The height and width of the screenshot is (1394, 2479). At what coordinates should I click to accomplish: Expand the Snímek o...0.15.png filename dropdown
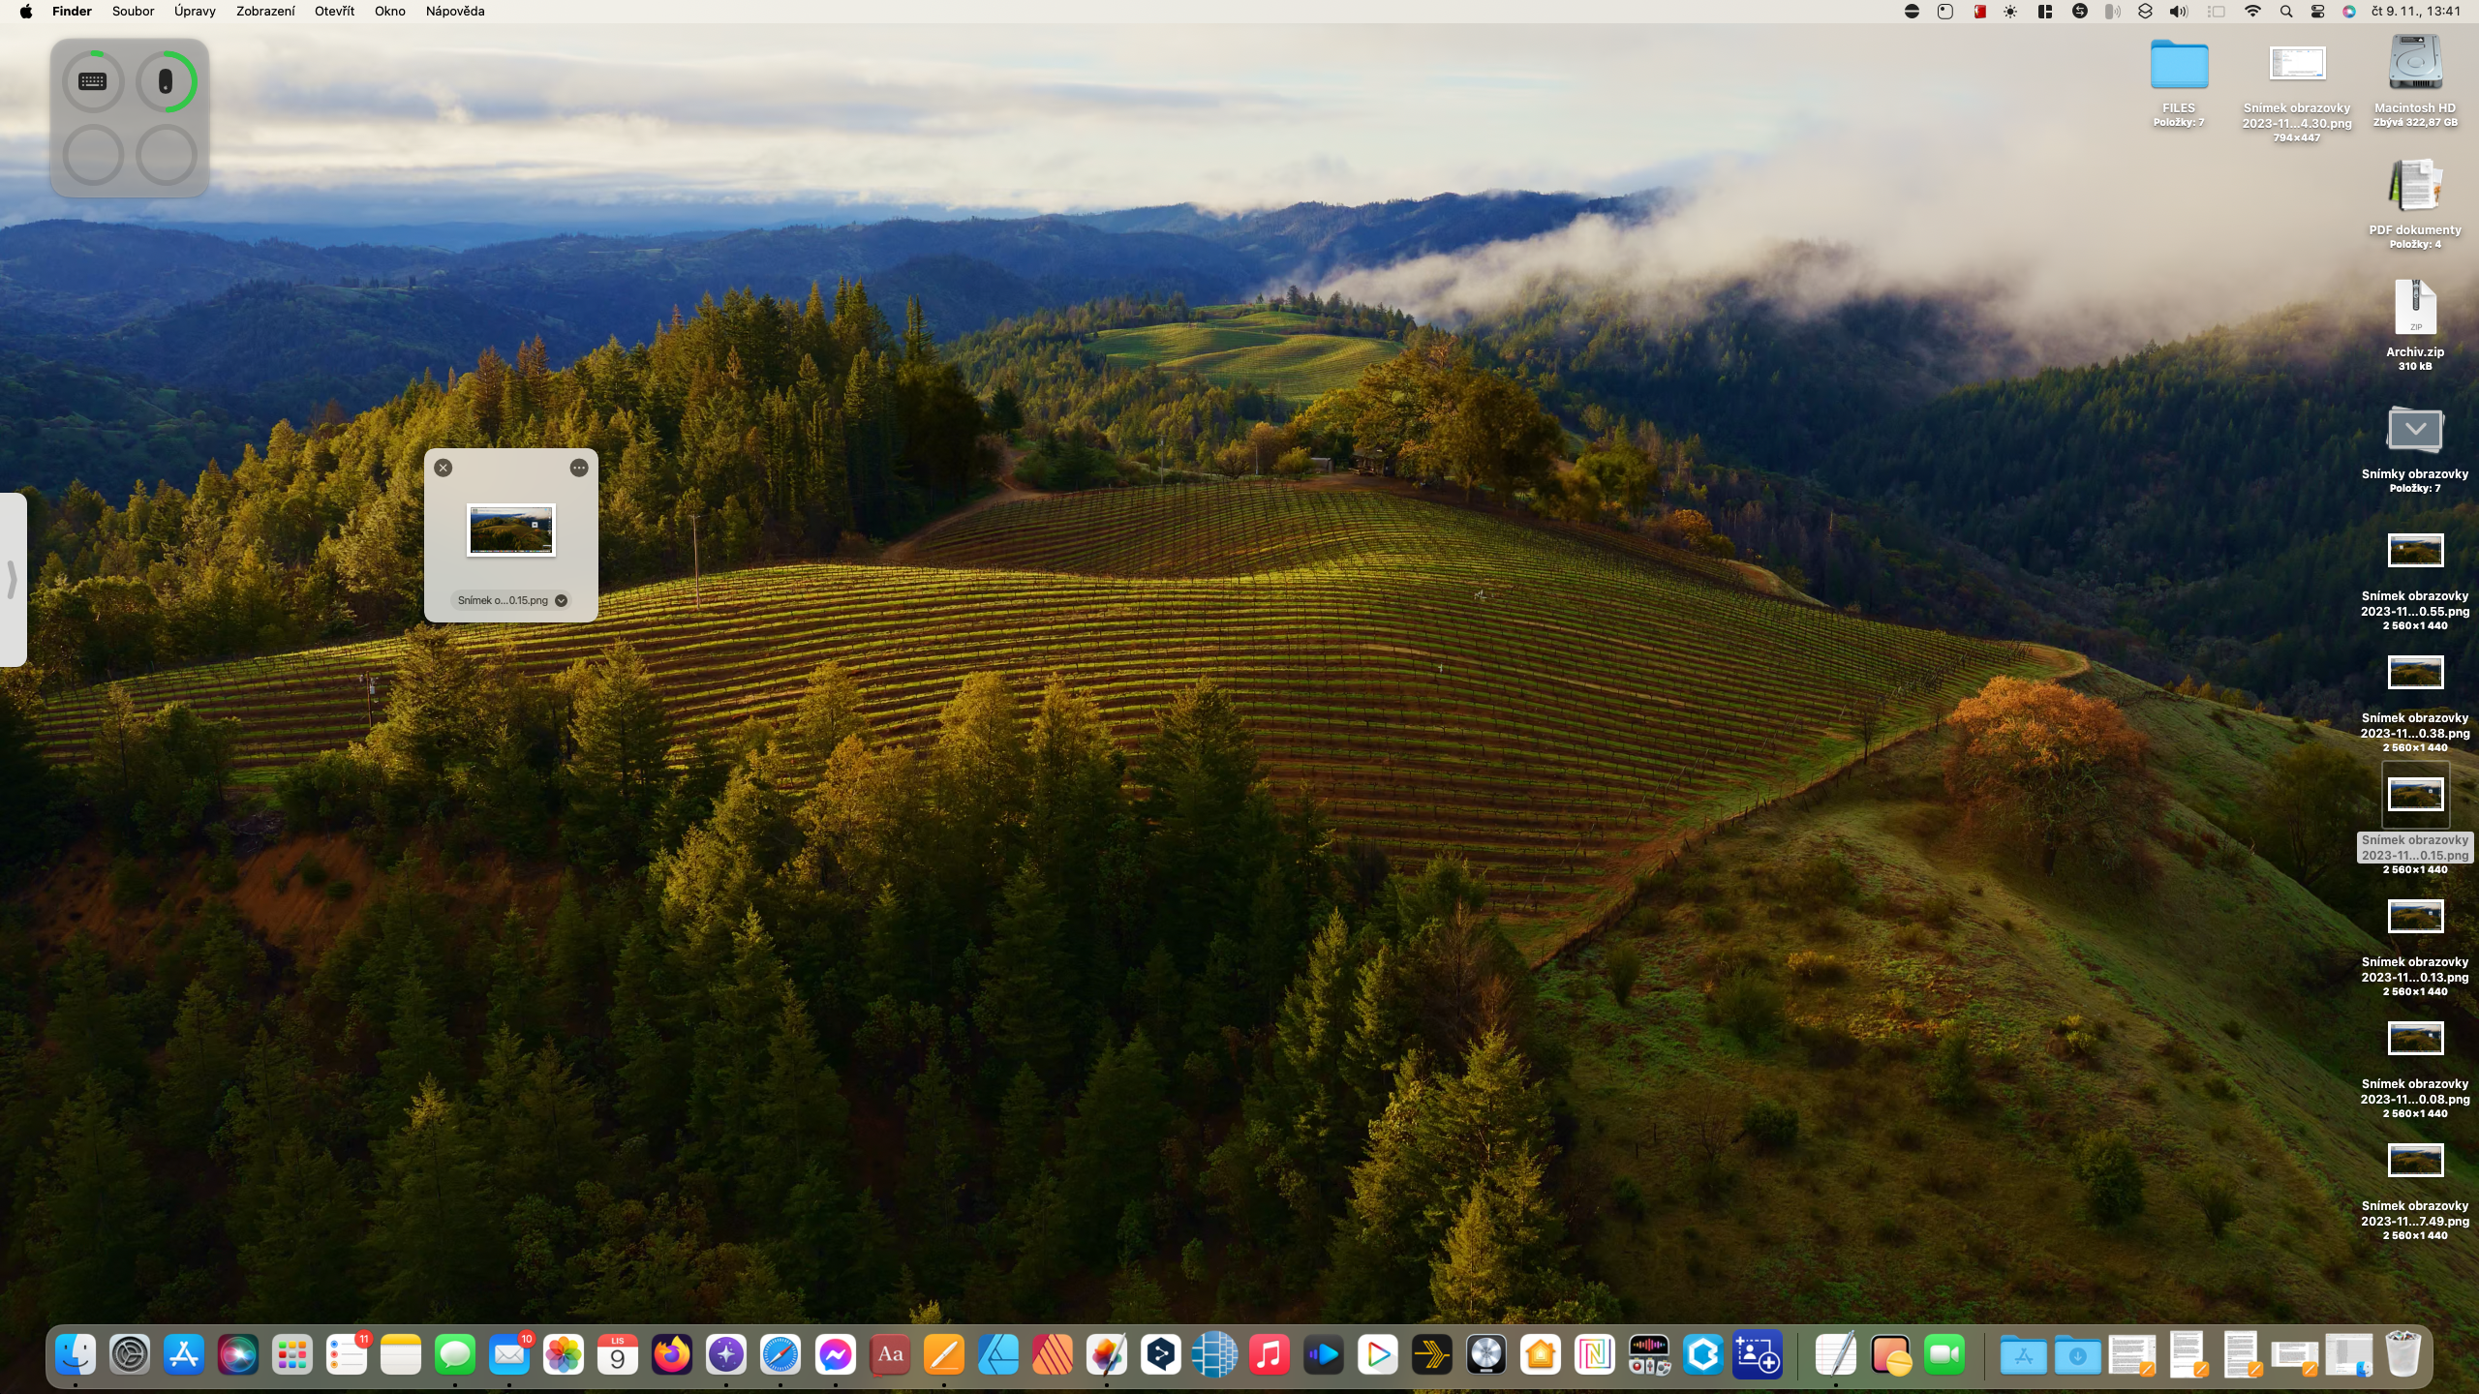point(561,600)
